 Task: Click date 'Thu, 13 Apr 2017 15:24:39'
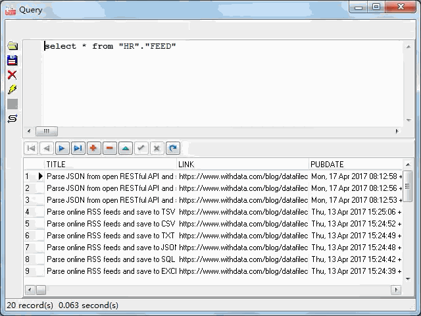coord(354,271)
